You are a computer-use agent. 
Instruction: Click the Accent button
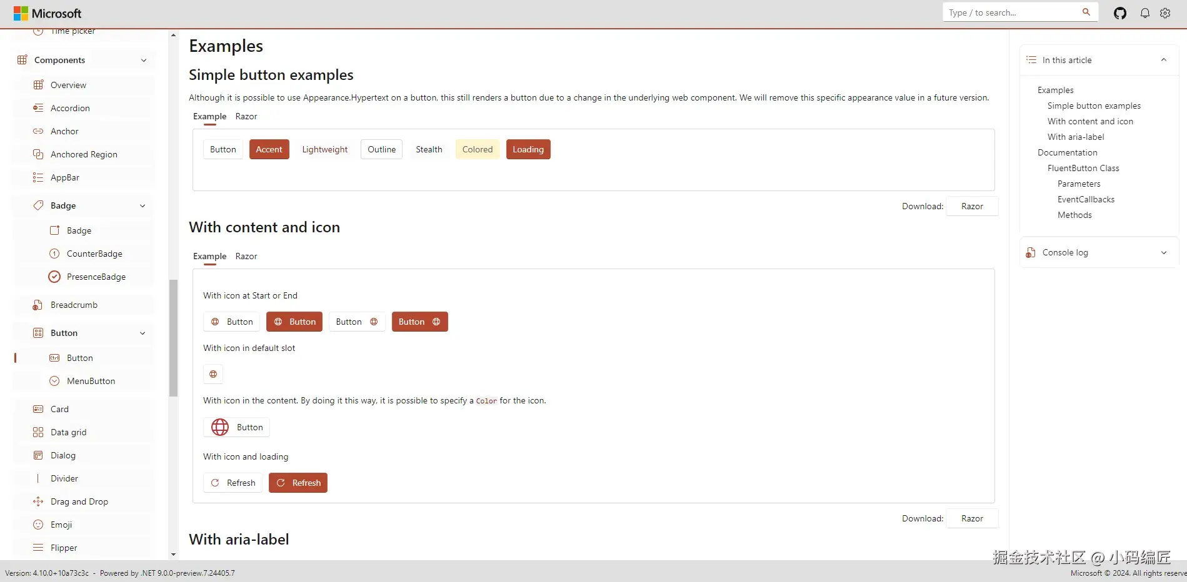click(269, 149)
